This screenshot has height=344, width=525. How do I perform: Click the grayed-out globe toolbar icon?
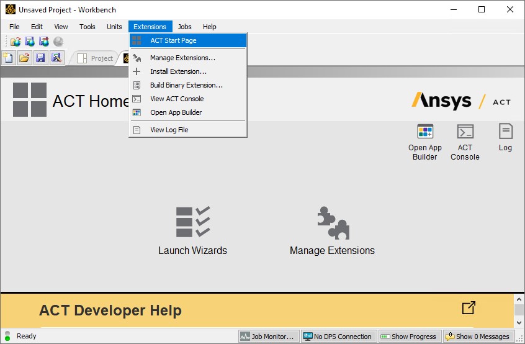tap(58, 42)
